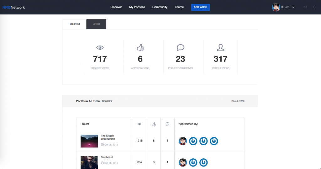Click the speech bubble icon above 23
The height and width of the screenshot is (169, 321).
point(180,47)
